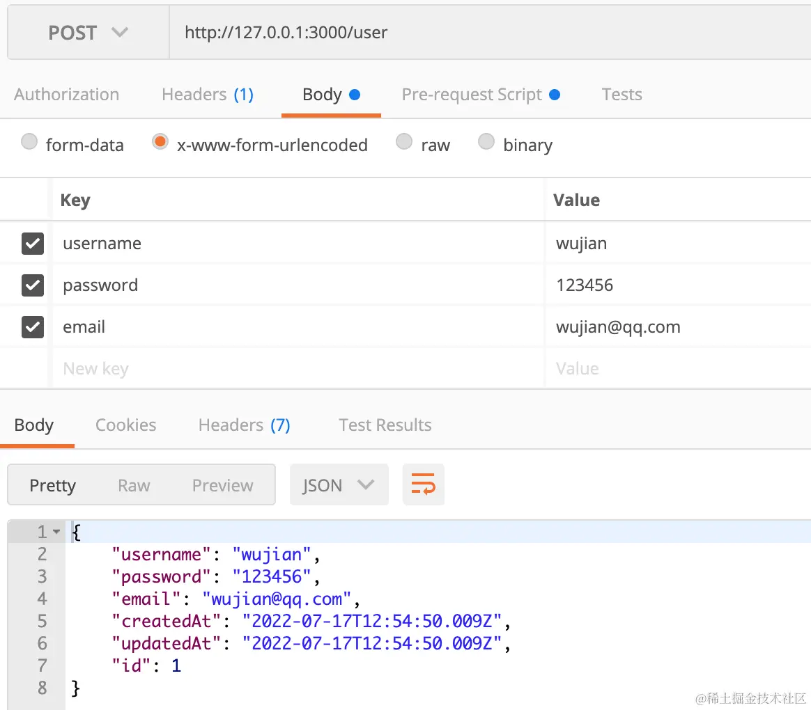811x710 pixels.
Task: Uncheck the email parameter checkbox
Action: 33,327
